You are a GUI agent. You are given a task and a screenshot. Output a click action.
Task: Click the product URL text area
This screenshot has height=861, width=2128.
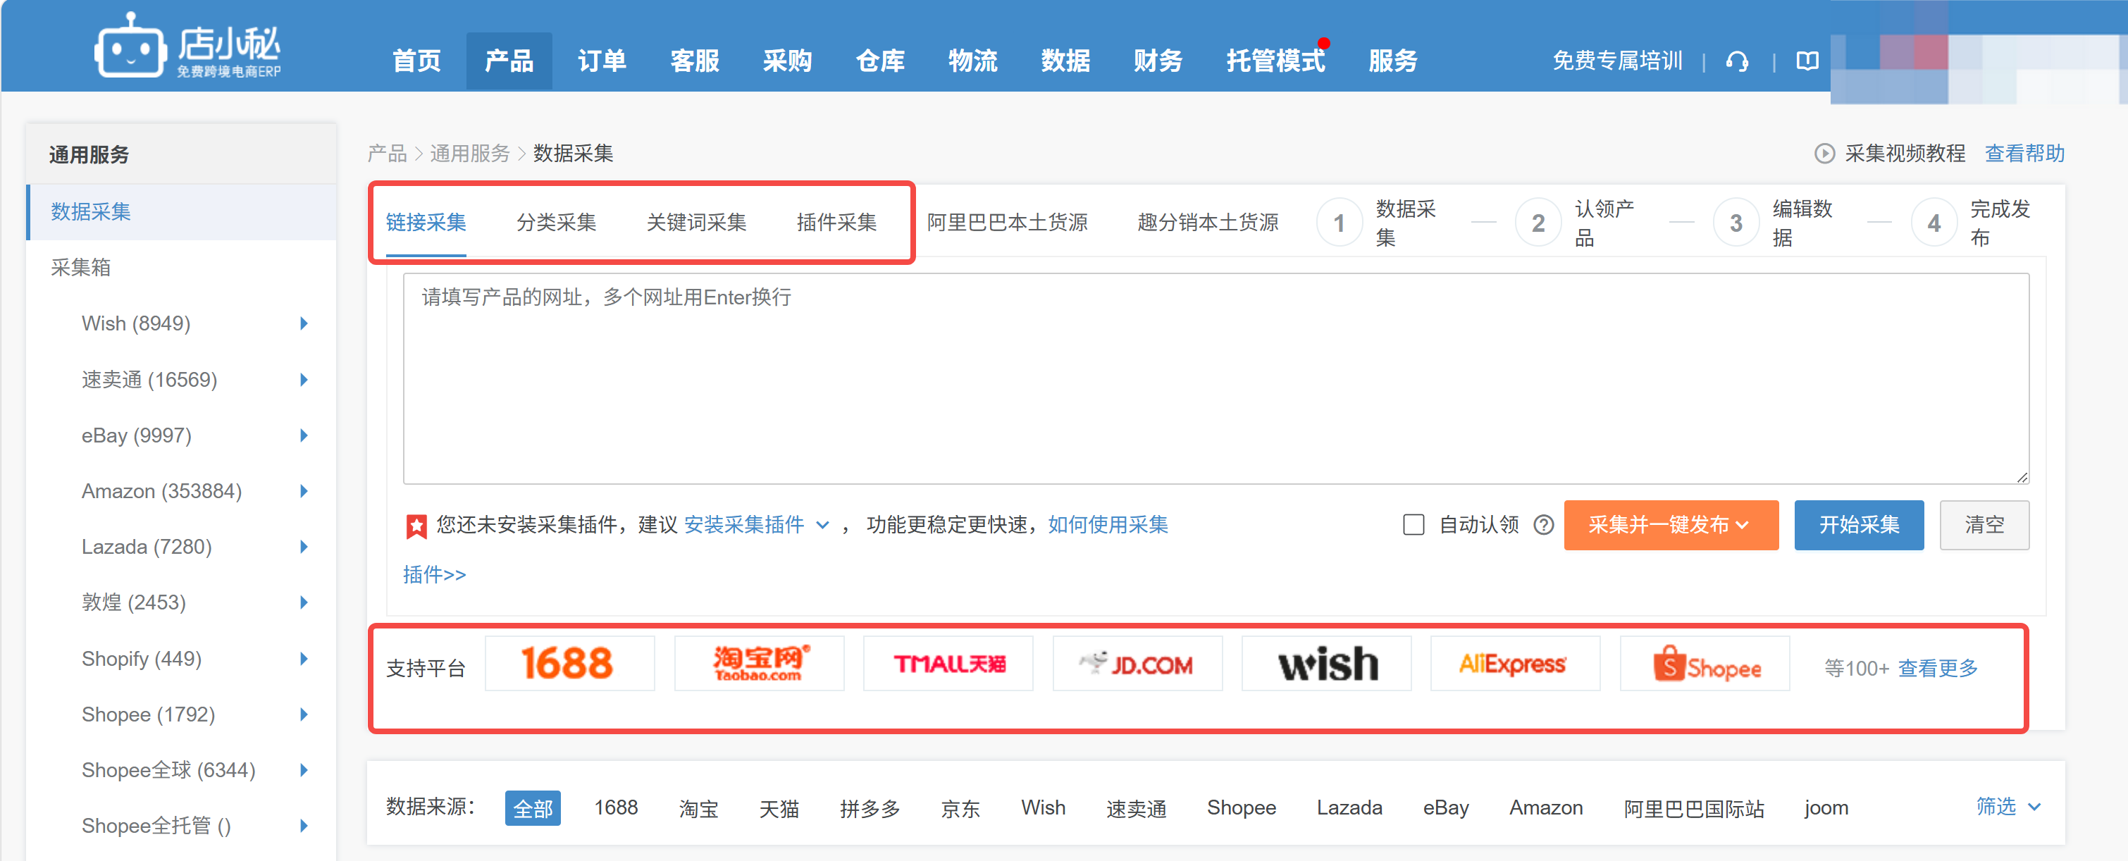pos(1216,378)
